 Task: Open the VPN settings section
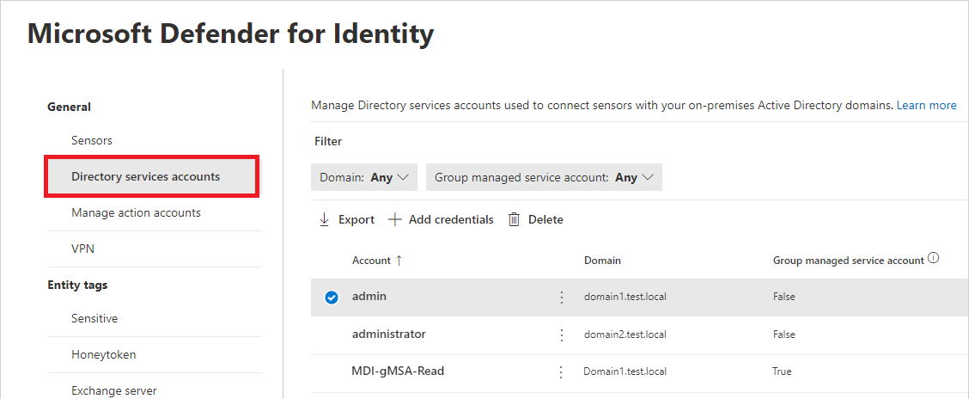(x=82, y=249)
